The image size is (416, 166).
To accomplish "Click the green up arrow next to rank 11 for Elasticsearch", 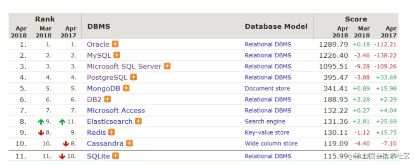I will point(62,122).
